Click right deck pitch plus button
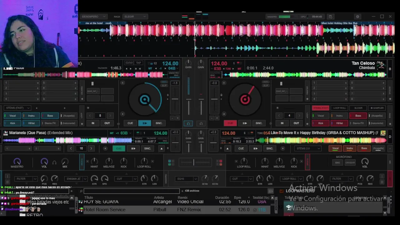Viewport: 400px width, 225px height. point(217,118)
